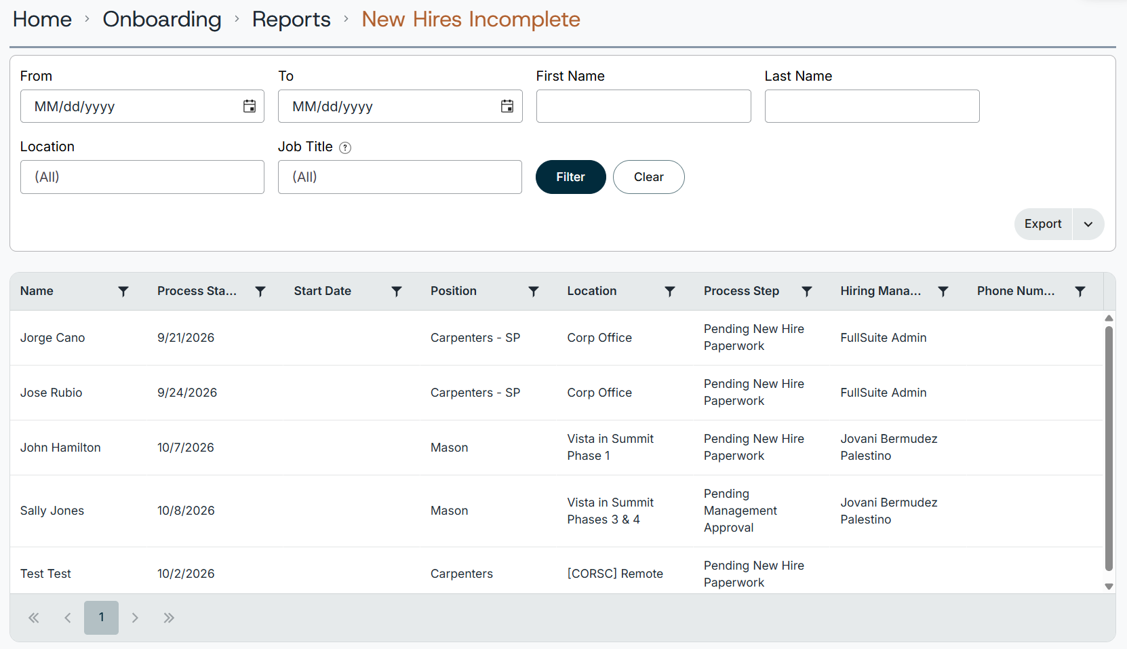The width and height of the screenshot is (1127, 649).
Task: Select the Test Test row name
Action: tap(45, 574)
